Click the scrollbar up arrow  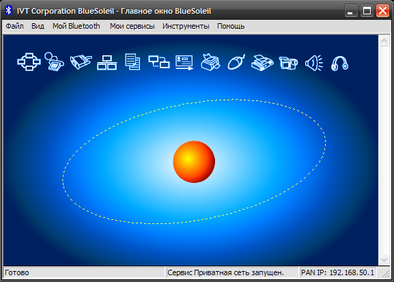384,40
